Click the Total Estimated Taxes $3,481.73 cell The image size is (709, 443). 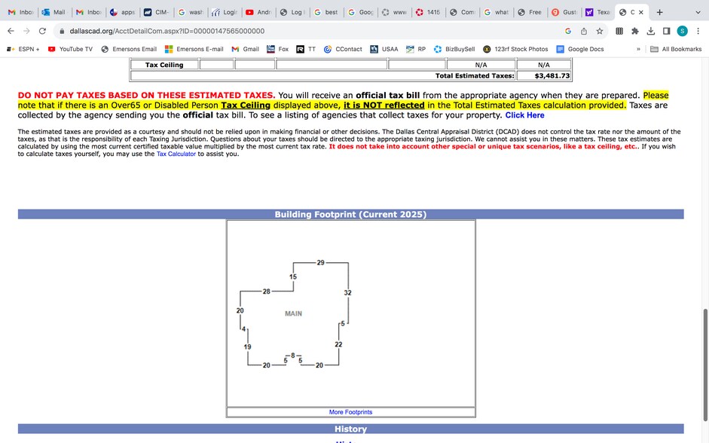(543, 76)
